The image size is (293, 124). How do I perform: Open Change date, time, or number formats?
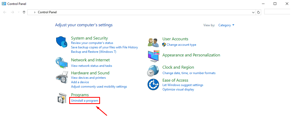(x=189, y=73)
